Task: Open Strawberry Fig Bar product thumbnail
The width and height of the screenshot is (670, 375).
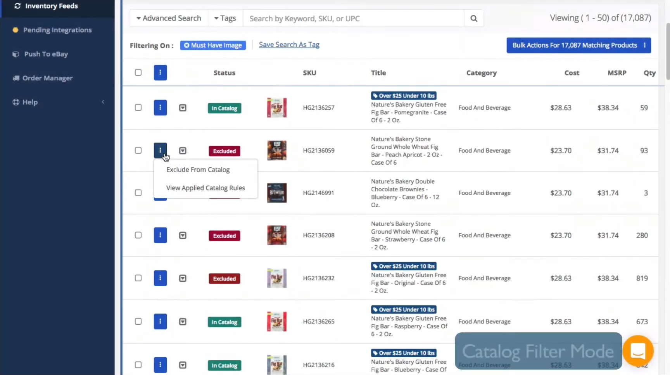Action: point(277,235)
